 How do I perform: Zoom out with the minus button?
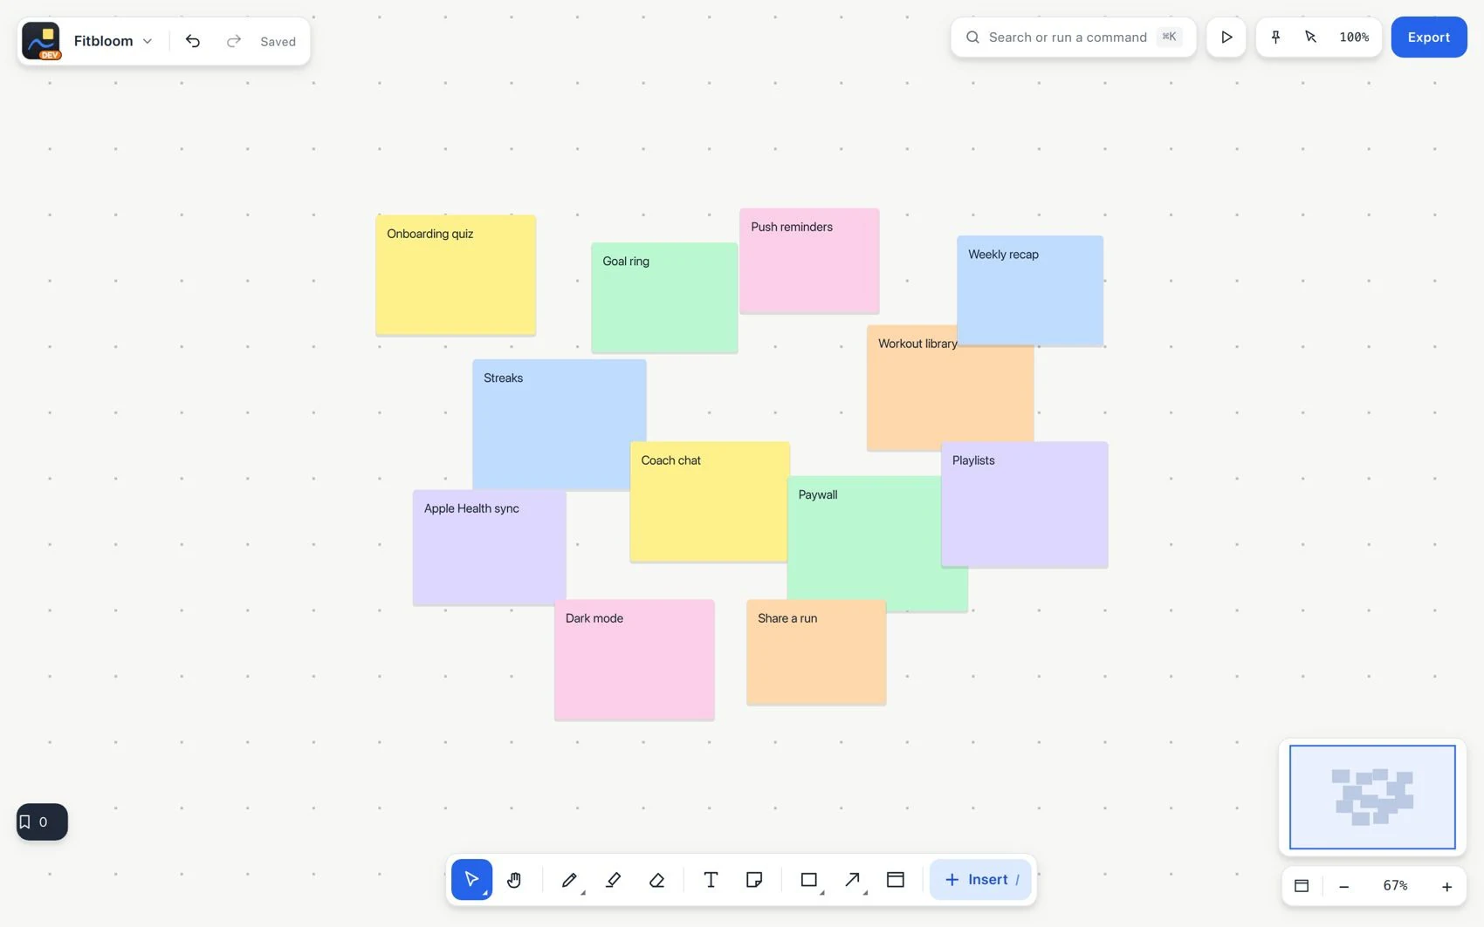pyautogui.click(x=1344, y=886)
